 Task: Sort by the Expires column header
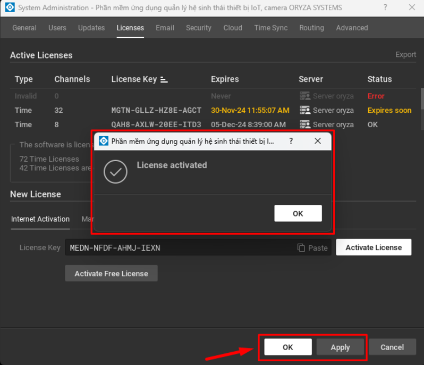pyautogui.click(x=225, y=79)
